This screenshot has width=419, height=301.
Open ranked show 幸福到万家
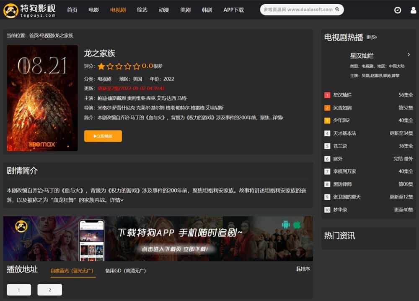pos(344,171)
